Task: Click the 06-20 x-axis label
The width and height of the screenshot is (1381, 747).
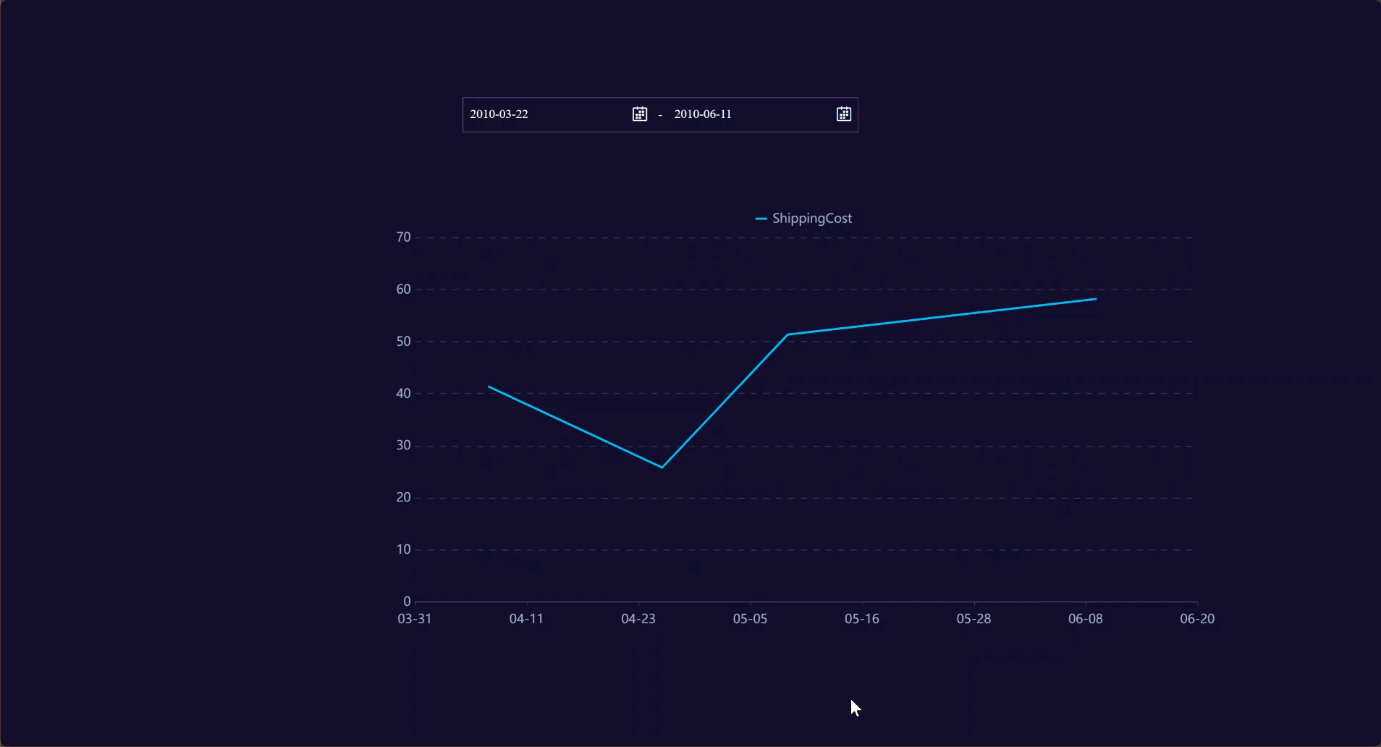Action: tap(1197, 619)
